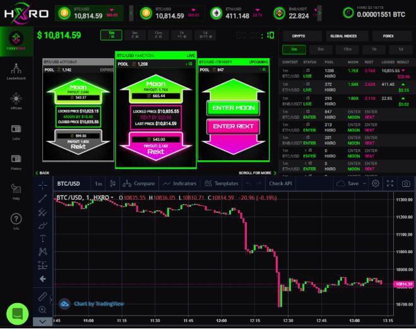Filter contest list by 1m interval
Screen dimensions: 416x329
(294, 49)
